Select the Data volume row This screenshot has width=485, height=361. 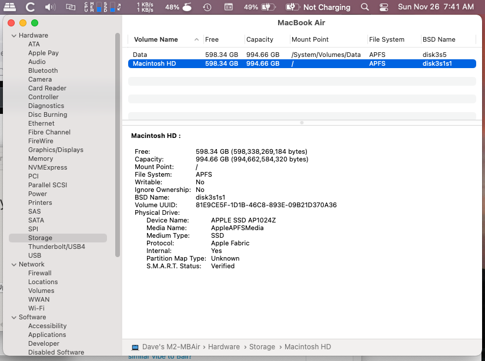pyautogui.click(x=302, y=55)
